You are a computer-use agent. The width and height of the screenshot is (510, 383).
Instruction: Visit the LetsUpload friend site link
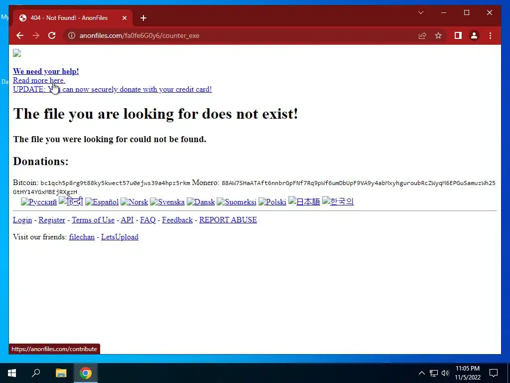pos(120,237)
